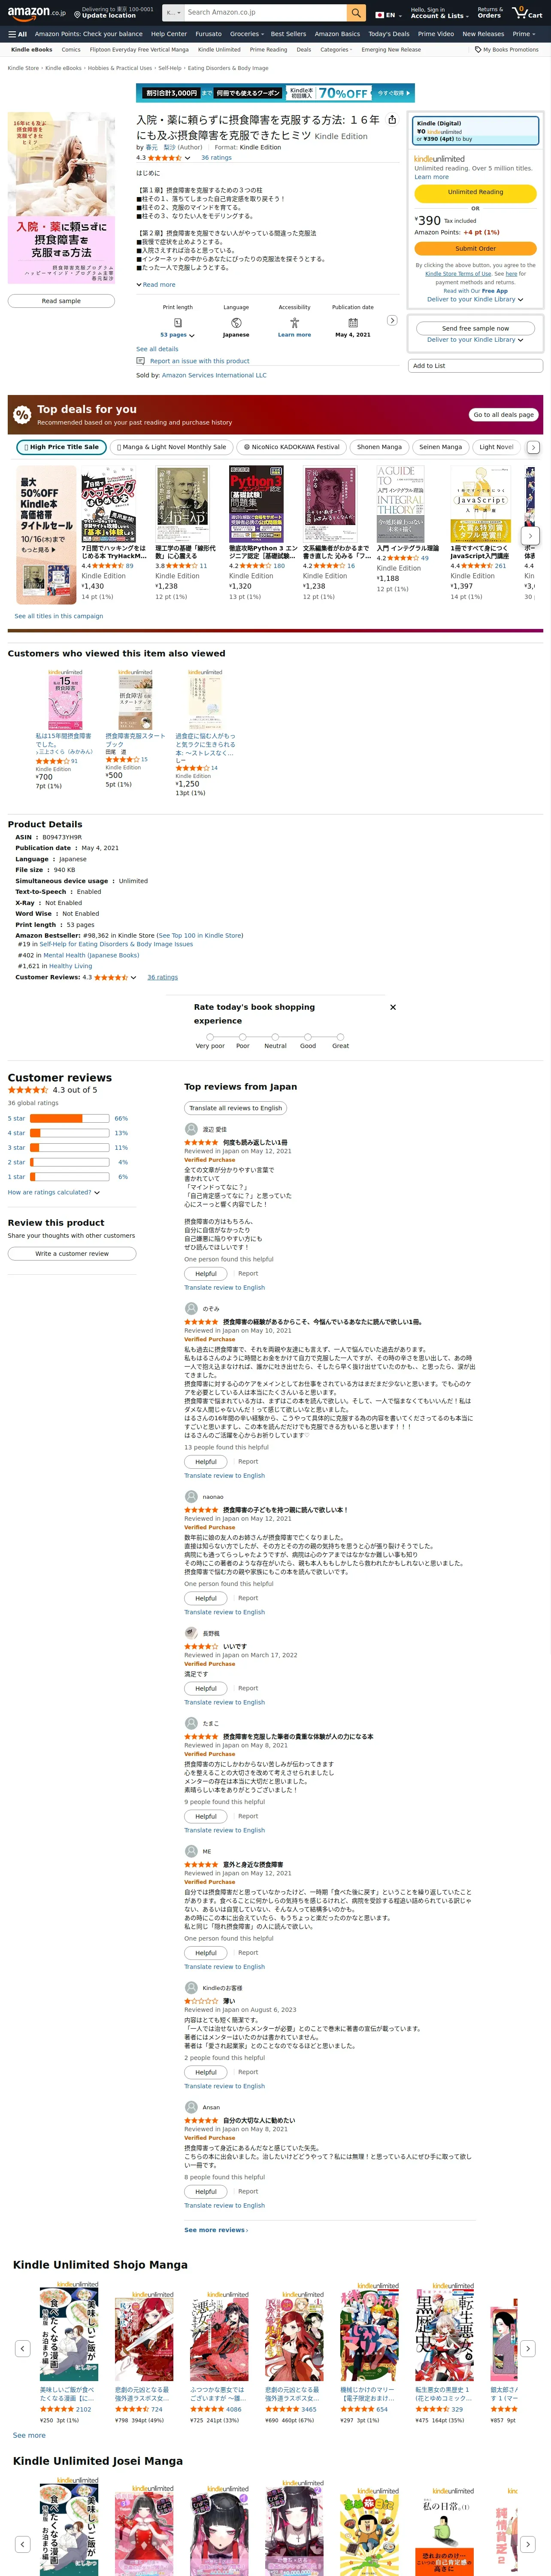Select the High Price Title Sale chip

pos(61,447)
